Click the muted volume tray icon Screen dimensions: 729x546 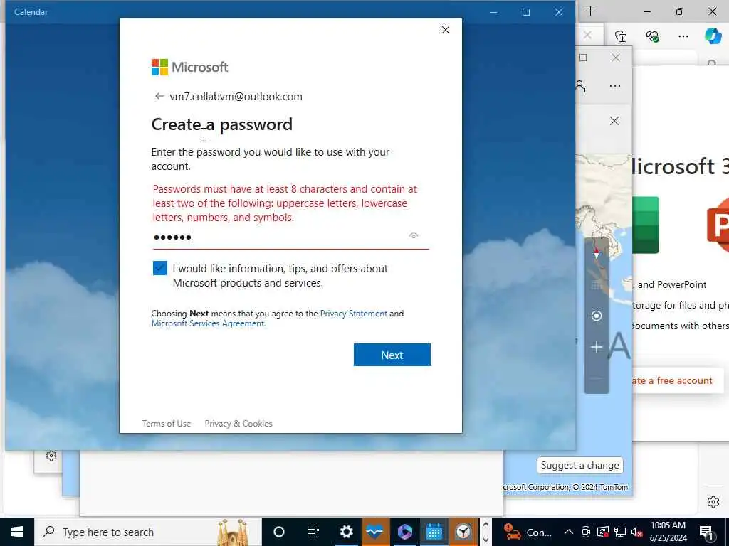(636, 532)
